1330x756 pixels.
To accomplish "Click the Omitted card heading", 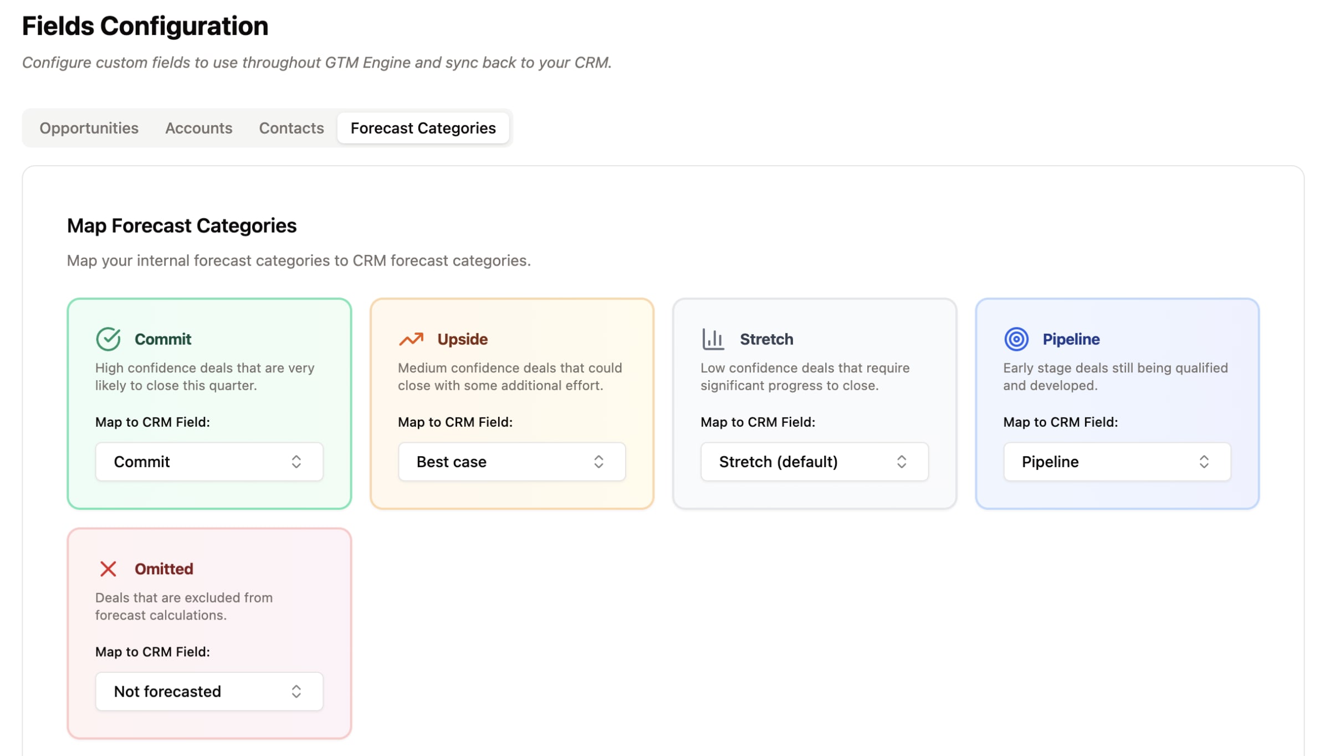I will (x=164, y=569).
